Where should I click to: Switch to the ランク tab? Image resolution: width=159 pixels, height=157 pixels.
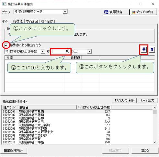point(5,22)
